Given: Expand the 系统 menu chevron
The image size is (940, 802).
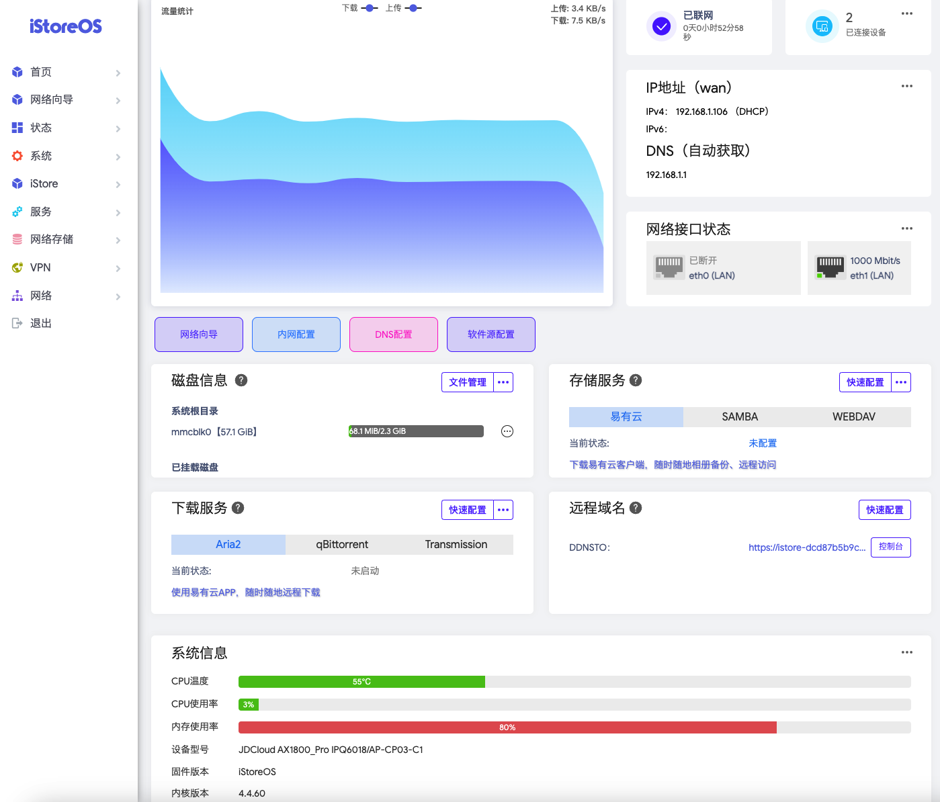Looking at the screenshot, I should pyautogui.click(x=118, y=157).
